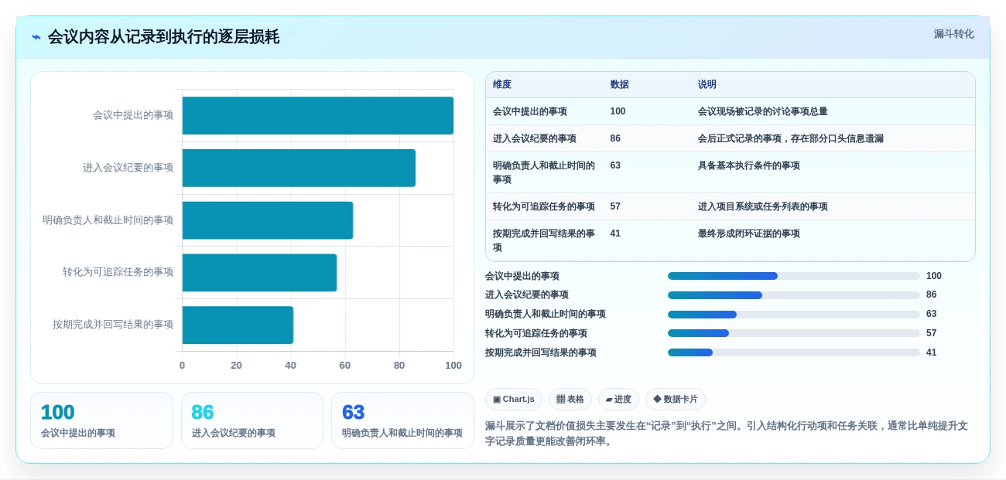Viewport: 1006px width, 480px height.
Task: Click the progress bar showing 63
Action: (x=794, y=315)
